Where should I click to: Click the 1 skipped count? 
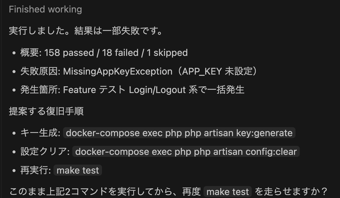coord(167,53)
